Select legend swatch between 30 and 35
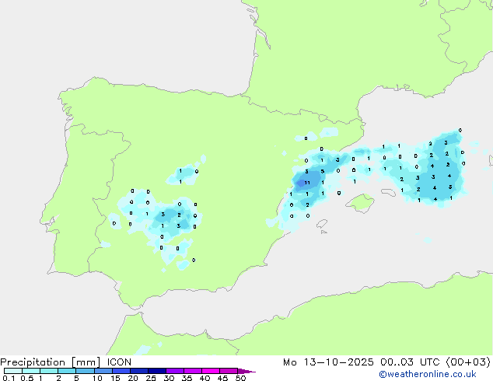The width and height of the screenshot is (493, 381). pyautogui.click(x=174, y=371)
